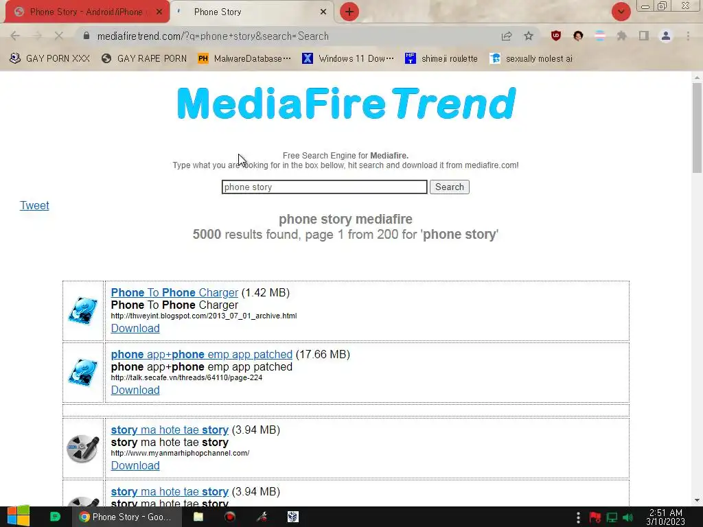The image size is (703, 527).
Task: Open the striped flag extension icon
Action: 600,36
